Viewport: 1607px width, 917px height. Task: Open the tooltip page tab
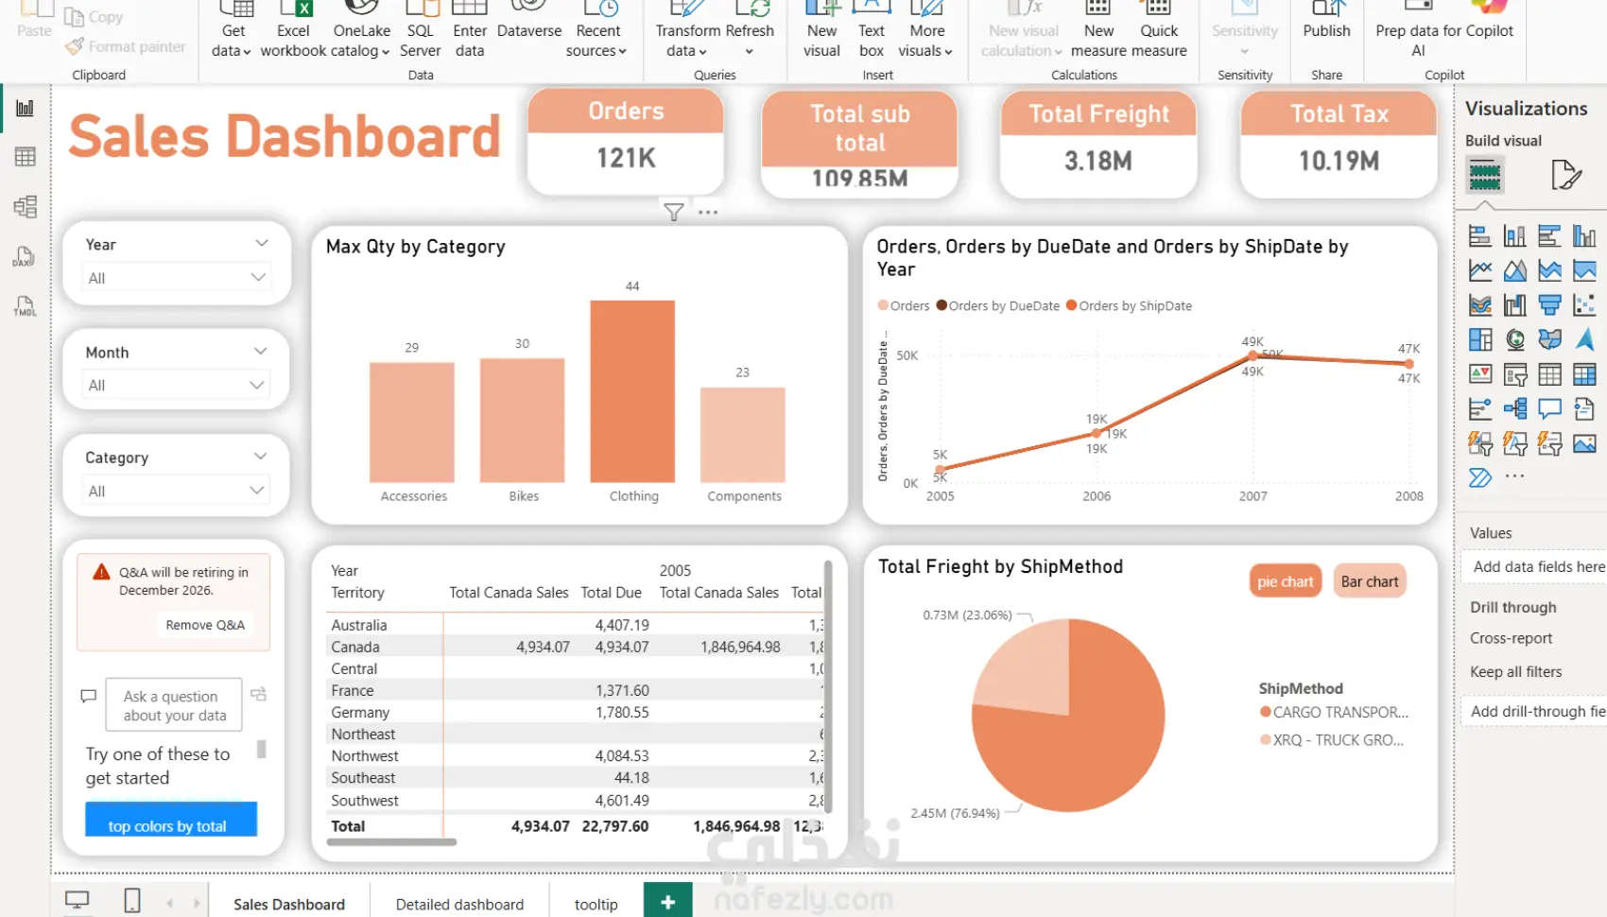click(x=596, y=904)
